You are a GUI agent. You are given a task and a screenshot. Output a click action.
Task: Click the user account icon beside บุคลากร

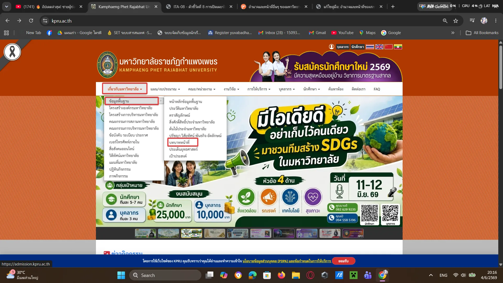(332, 47)
